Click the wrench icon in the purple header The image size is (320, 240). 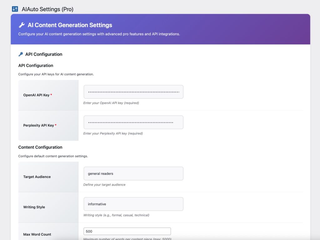click(x=22, y=25)
